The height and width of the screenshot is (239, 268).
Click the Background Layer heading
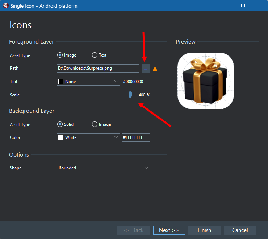coord(32,111)
